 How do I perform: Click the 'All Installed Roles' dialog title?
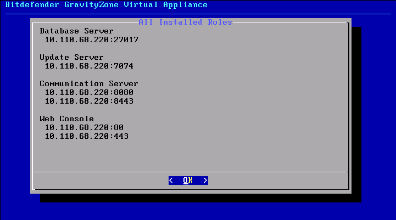185,22
